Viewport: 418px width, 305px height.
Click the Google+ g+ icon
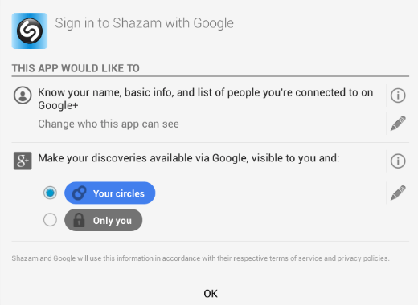(23, 161)
